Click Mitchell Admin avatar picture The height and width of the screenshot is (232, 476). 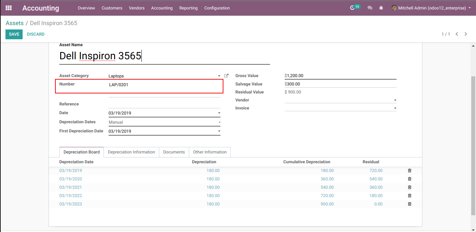click(x=394, y=8)
